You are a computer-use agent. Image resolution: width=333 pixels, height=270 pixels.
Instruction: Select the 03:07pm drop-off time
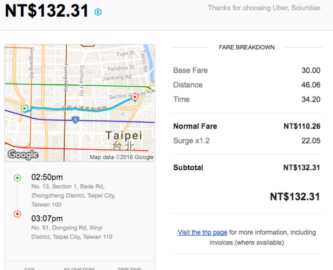point(47,218)
